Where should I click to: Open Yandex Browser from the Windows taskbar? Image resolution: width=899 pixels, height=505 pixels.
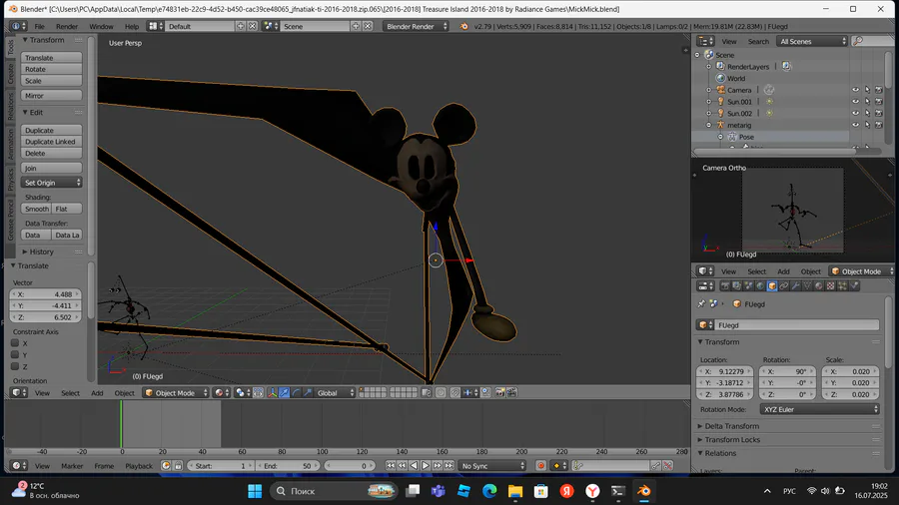[592, 491]
